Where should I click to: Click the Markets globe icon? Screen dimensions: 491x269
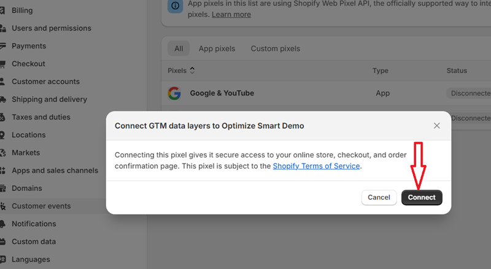coord(2,153)
